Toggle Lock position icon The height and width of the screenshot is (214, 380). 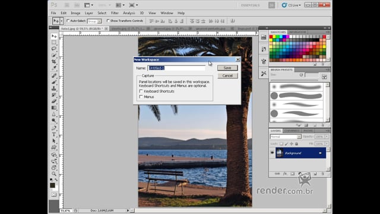[292, 144]
